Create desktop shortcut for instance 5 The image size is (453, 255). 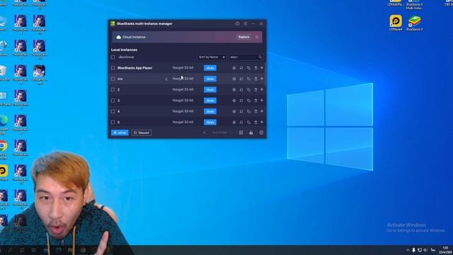(241, 123)
